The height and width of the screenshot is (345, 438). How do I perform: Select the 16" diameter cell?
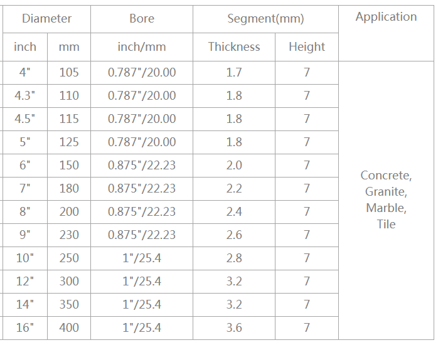click(25, 328)
